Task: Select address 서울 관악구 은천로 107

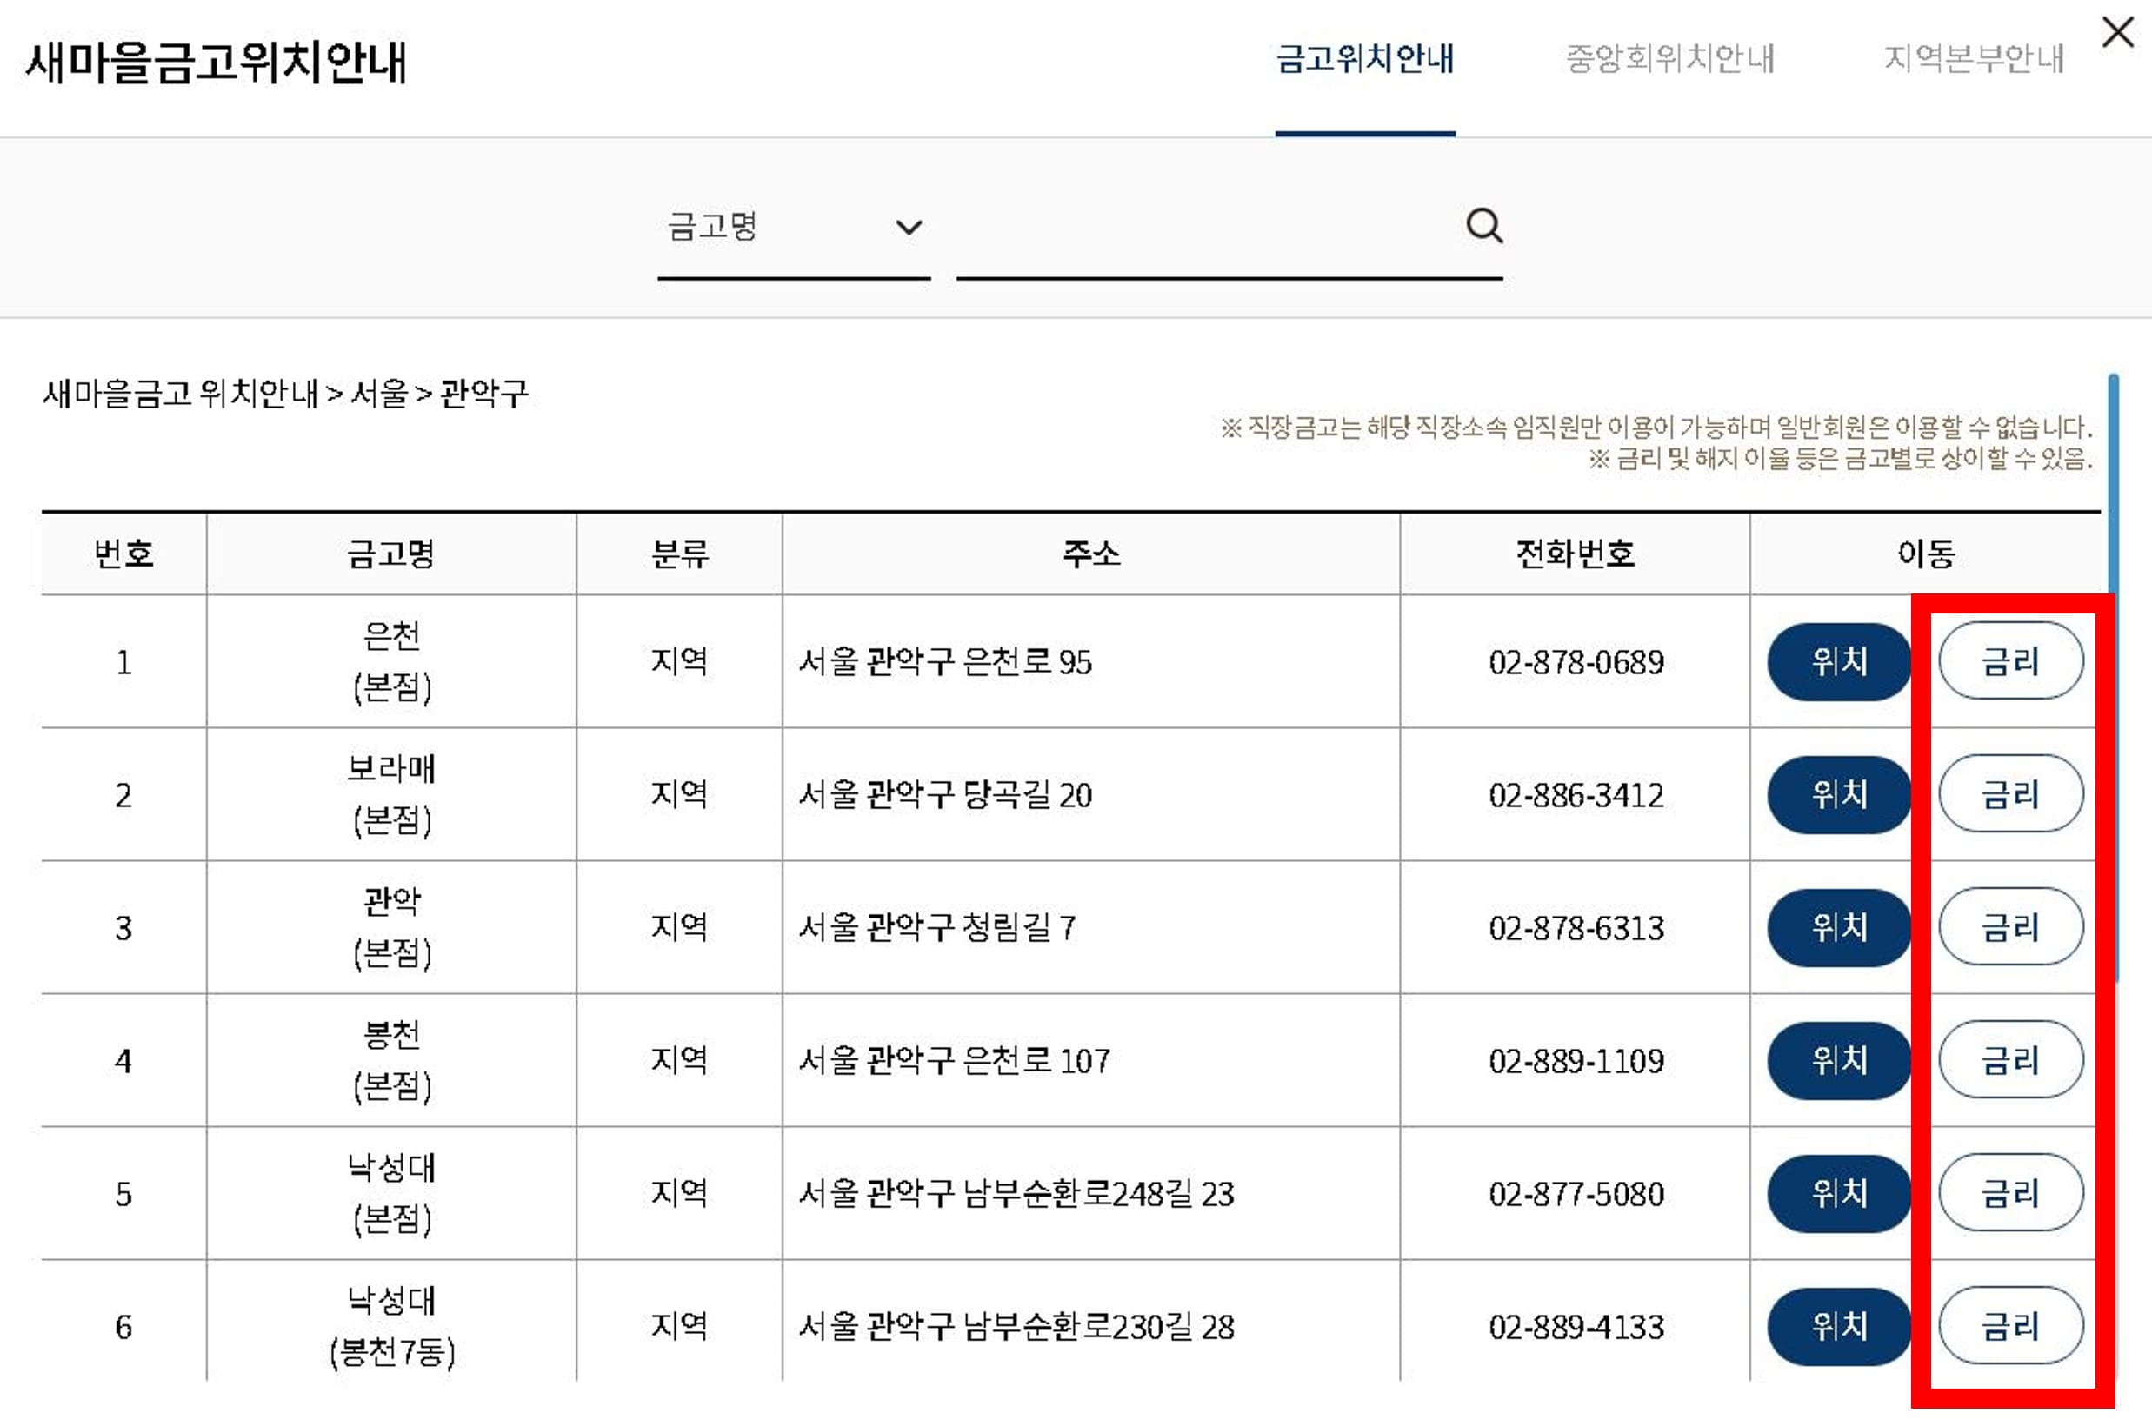Action: (x=954, y=1061)
